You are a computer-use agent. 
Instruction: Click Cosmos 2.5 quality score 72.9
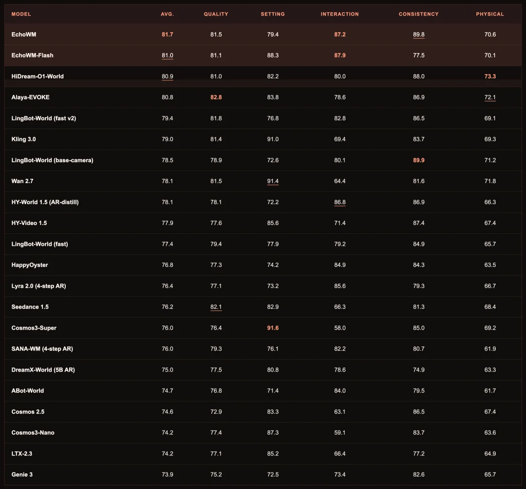(x=216, y=412)
